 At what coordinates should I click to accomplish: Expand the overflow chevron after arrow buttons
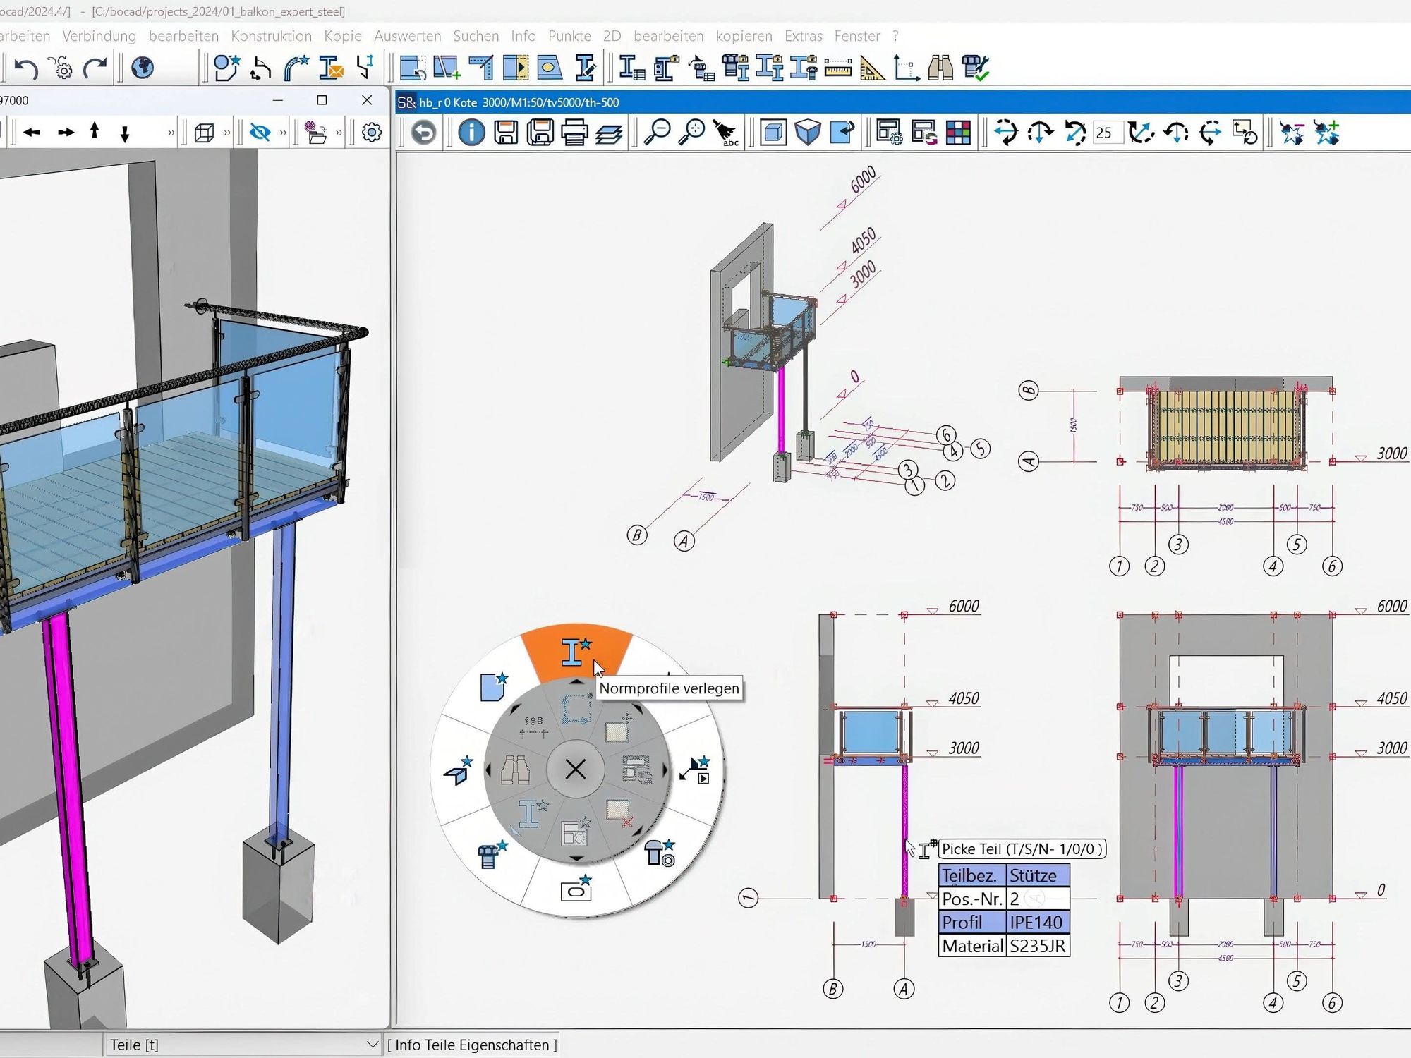click(171, 133)
